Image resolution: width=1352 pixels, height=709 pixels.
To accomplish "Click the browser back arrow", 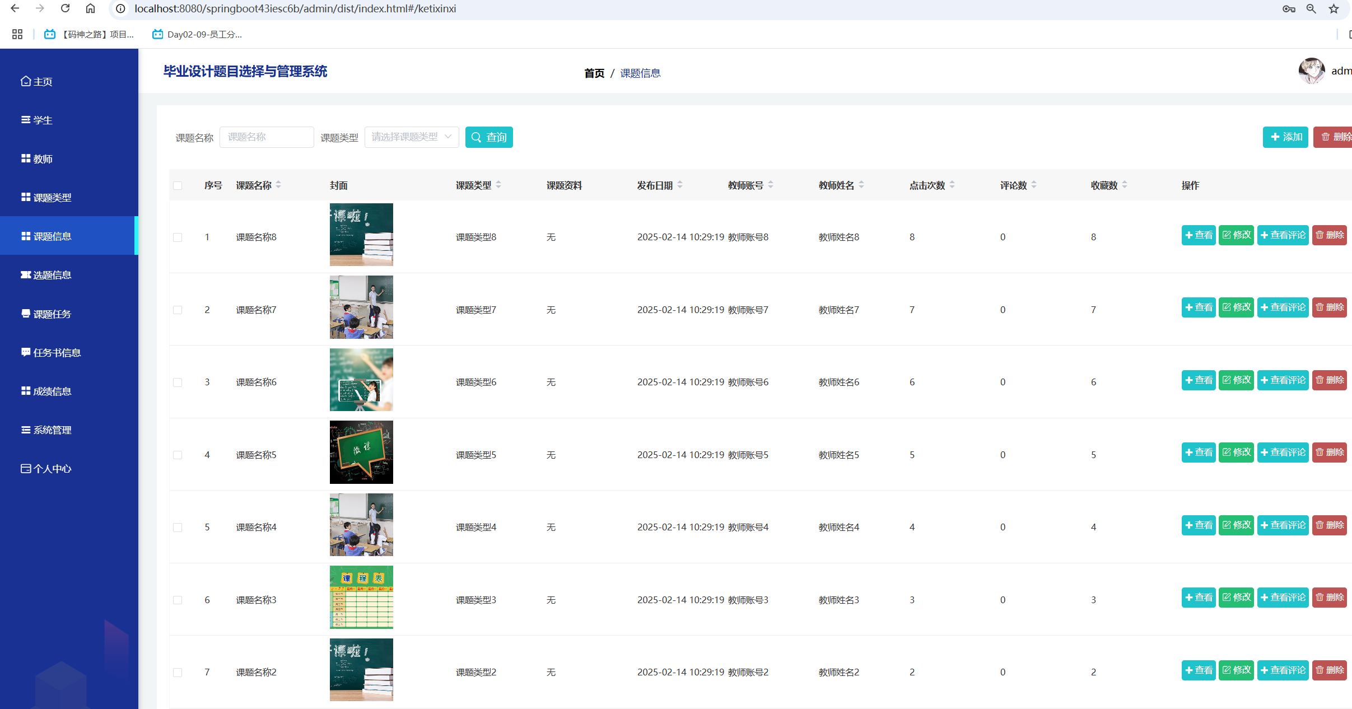I will pos(15,8).
